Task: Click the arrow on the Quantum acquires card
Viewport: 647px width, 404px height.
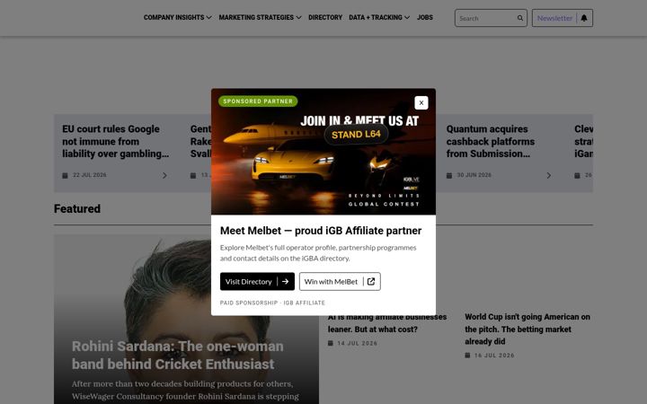Action: tap(548, 176)
